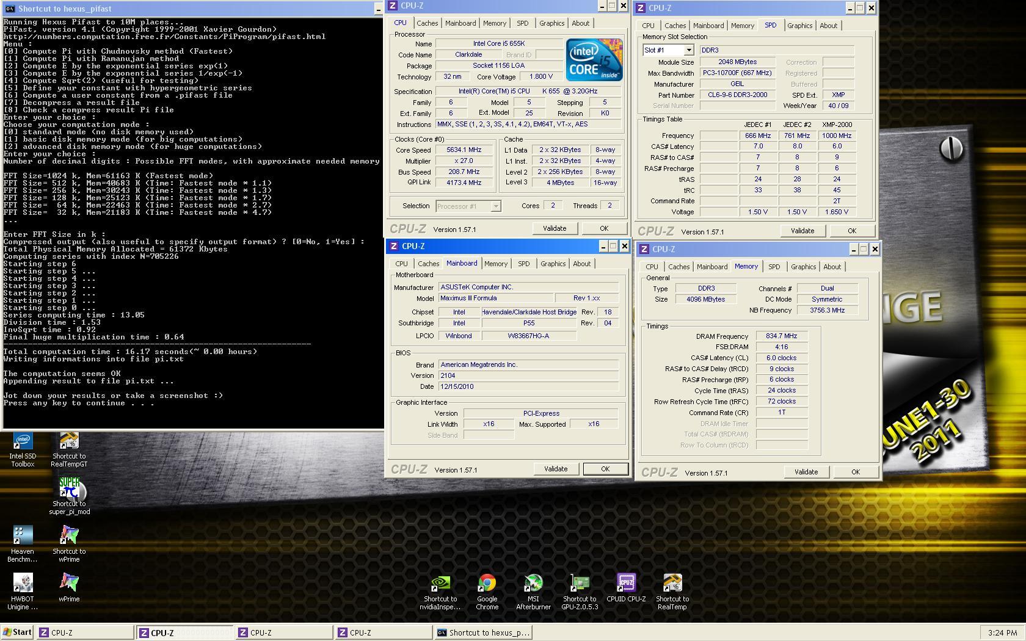
Task: Switch to first CPU-Z taskbar button
Action: [x=85, y=632]
